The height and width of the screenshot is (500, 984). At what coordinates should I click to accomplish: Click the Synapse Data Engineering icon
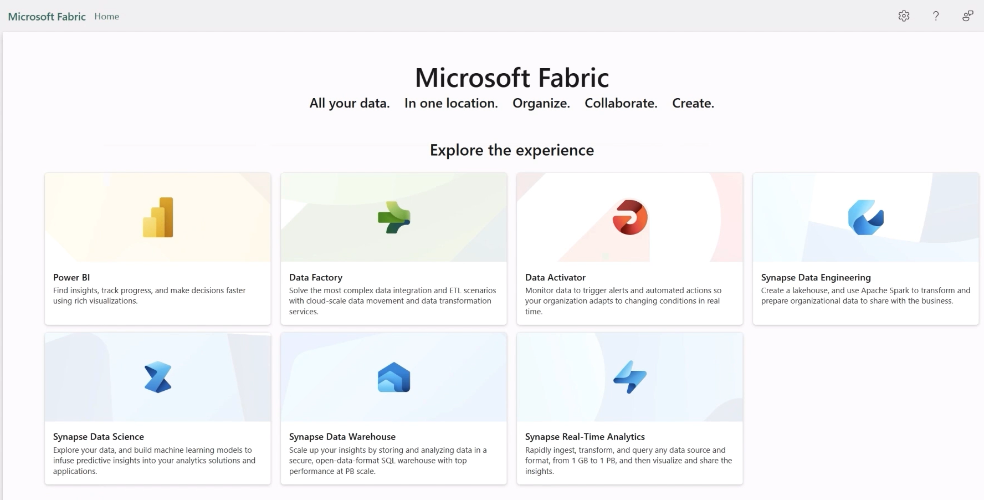click(865, 217)
